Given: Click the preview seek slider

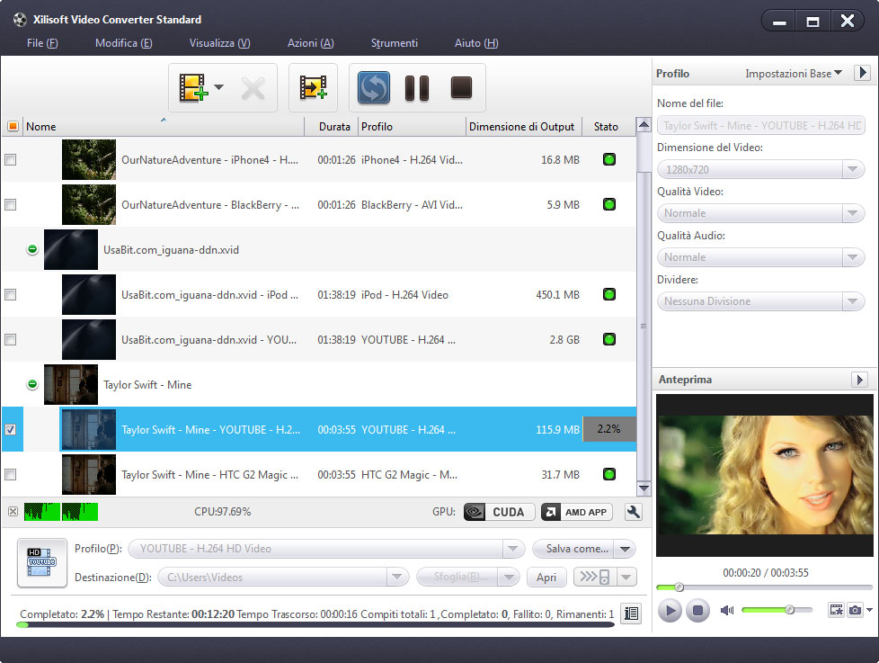Looking at the screenshot, I should [x=765, y=587].
